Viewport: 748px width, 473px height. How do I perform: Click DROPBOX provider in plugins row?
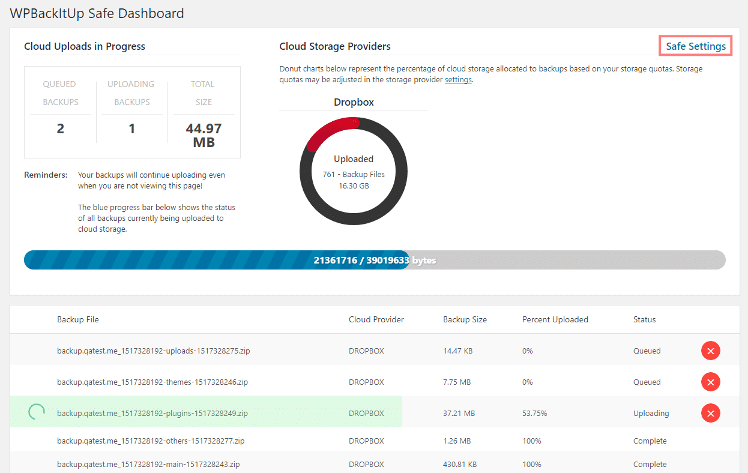tap(366, 413)
